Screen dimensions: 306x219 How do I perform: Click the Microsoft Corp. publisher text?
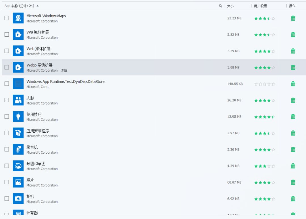(37, 87)
